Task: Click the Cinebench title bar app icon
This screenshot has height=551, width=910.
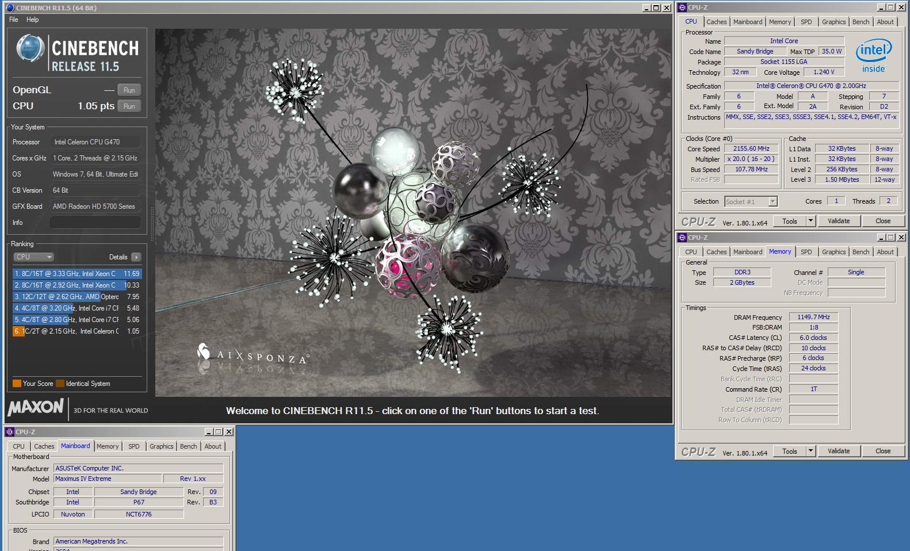Action: [10, 8]
